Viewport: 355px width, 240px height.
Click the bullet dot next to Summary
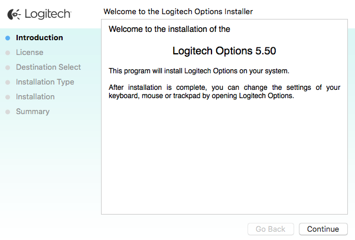[8, 112]
